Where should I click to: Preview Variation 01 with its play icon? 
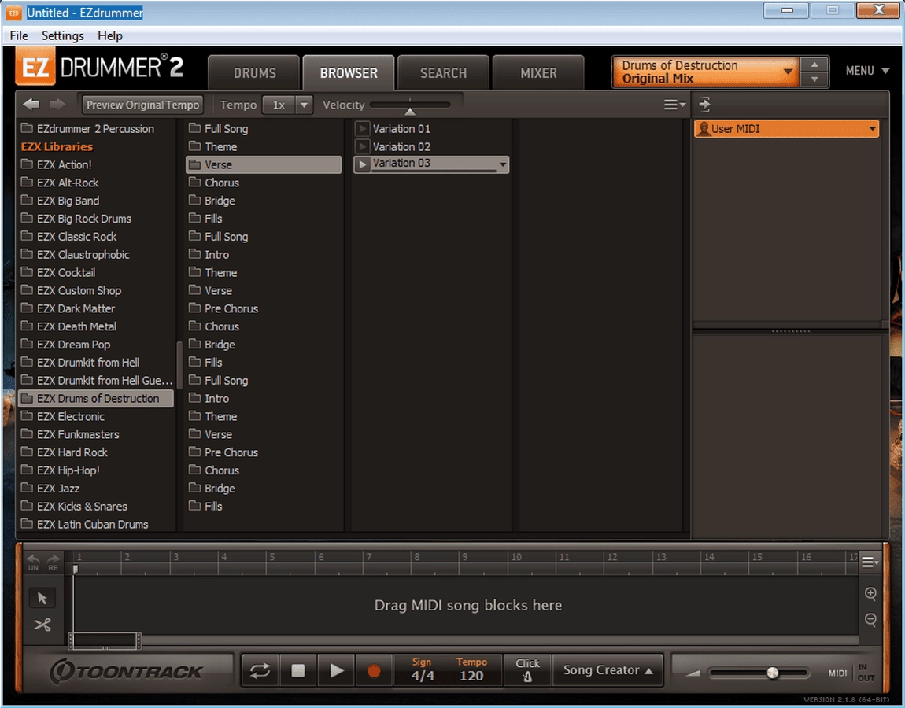[x=362, y=129]
